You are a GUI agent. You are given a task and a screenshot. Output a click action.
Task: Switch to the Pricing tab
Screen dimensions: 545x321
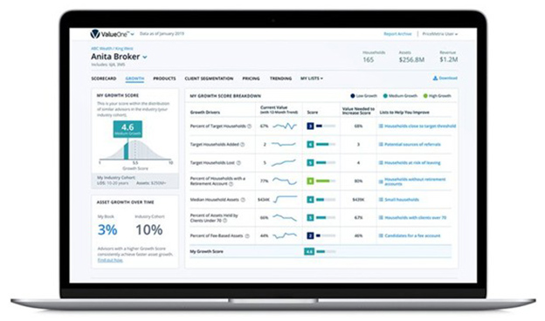(x=251, y=79)
